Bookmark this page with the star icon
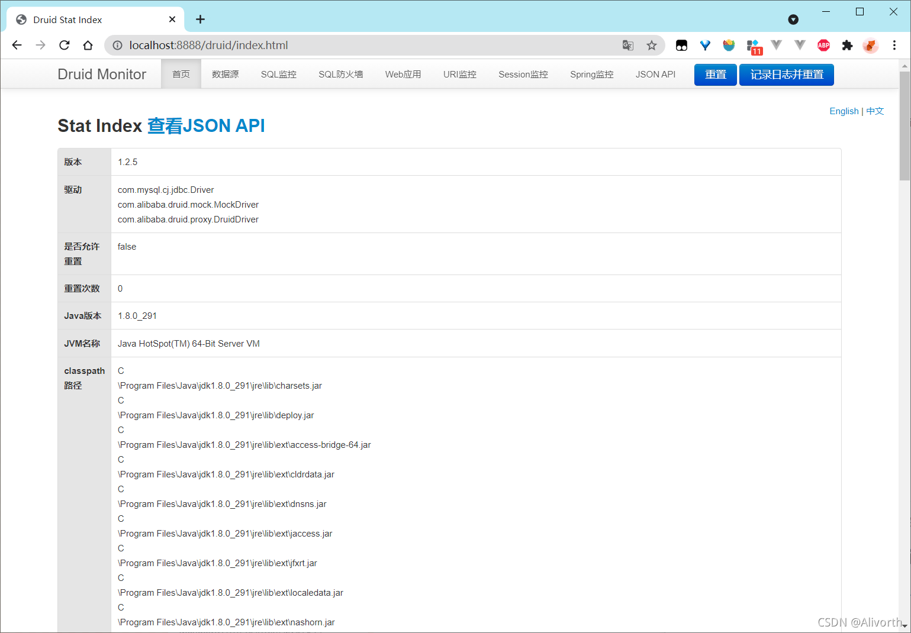 pos(652,45)
